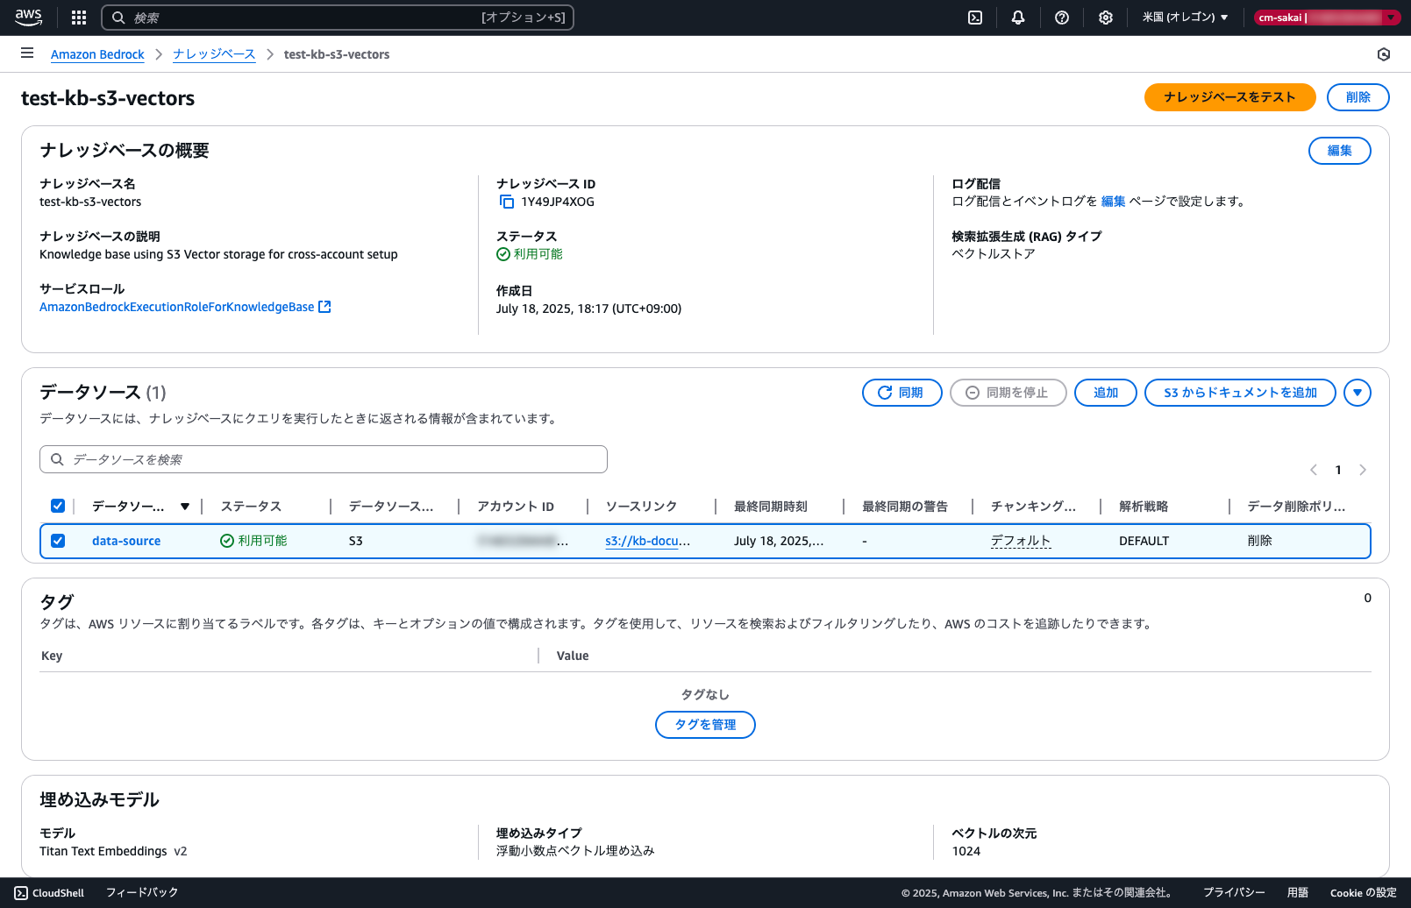Image resolution: width=1411 pixels, height=908 pixels.
Task: Click the アカウント ID column header
Action: coord(516,507)
